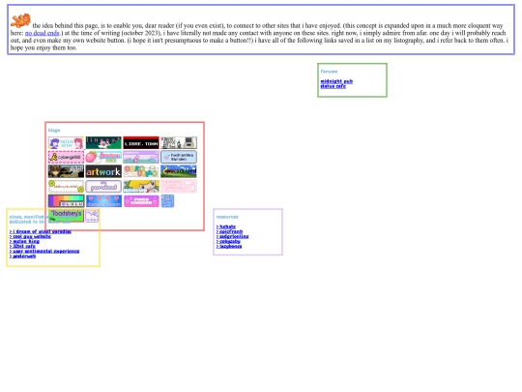
Task: Open the pink strawberry badge
Action: tap(103, 157)
